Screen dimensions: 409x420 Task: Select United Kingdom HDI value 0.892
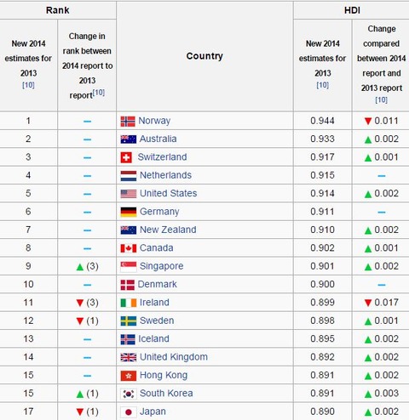point(322,357)
